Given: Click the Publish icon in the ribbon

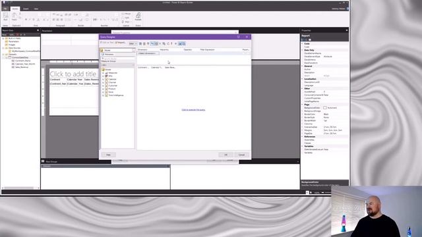Looking at the screenshot, I should coord(138,16).
